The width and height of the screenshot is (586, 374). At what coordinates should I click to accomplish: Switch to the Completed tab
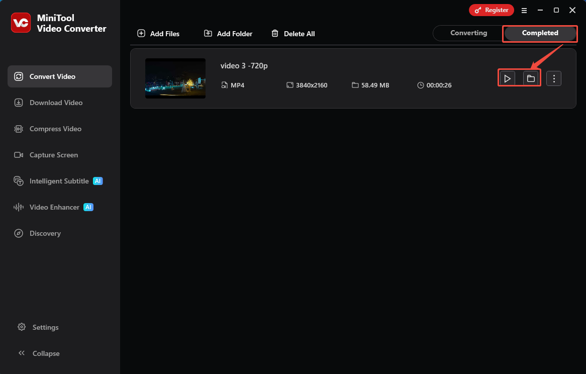pyautogui.click(x=540, y=33)
